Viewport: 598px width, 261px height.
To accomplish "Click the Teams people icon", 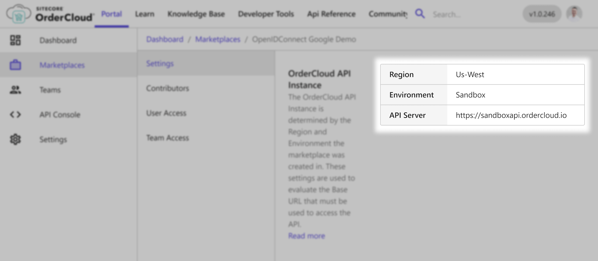I will [x=15, y=90].
